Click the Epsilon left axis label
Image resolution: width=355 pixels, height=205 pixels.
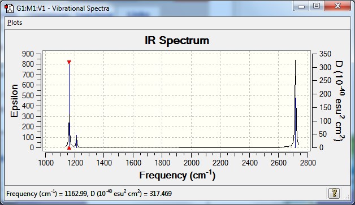[x=14, y=101]
